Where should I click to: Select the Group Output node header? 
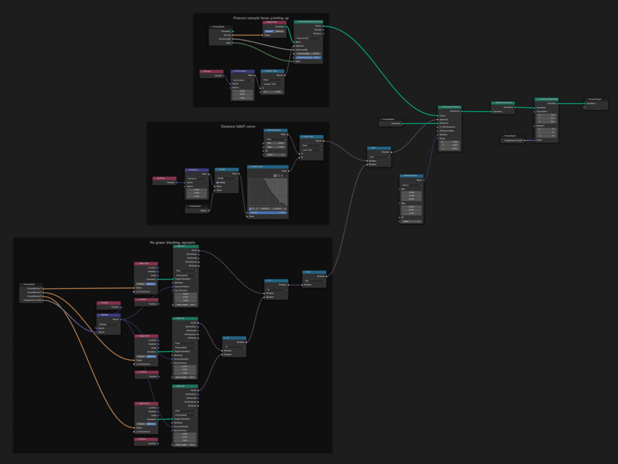pyautogui.click(x=596, y=100)
